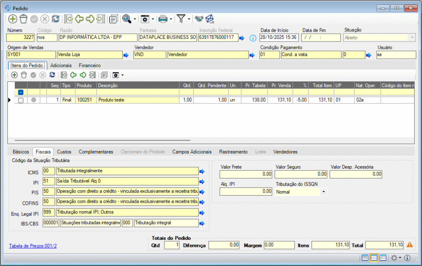Click the Valor Frete input field
The image size is (422, 266).
click(246, 174)
